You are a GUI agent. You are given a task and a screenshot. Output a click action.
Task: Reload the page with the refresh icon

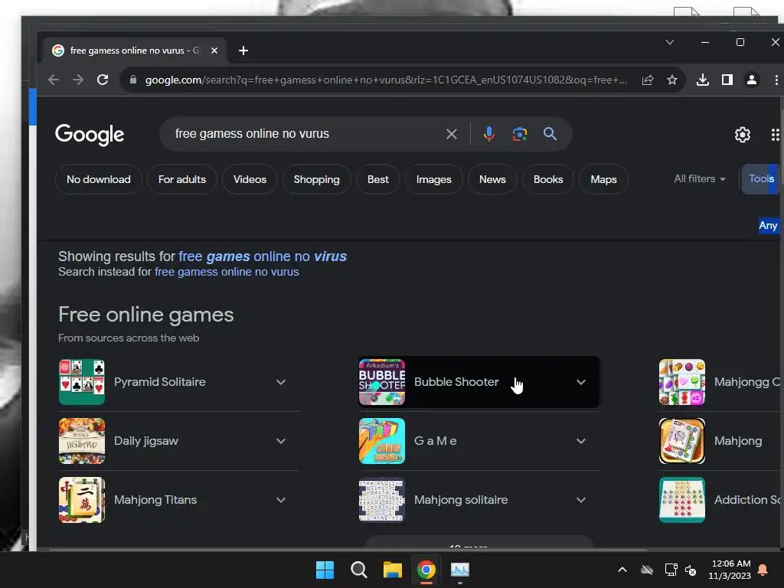[x=103, y=80]
